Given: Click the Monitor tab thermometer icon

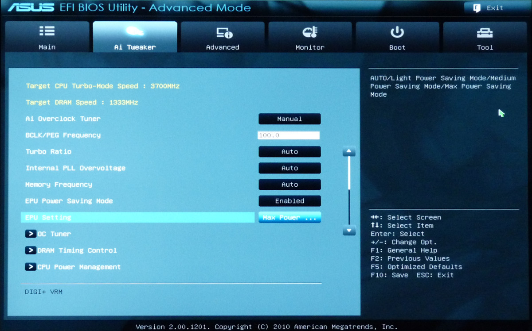Looking at the screenshot, I should [310, 32].
